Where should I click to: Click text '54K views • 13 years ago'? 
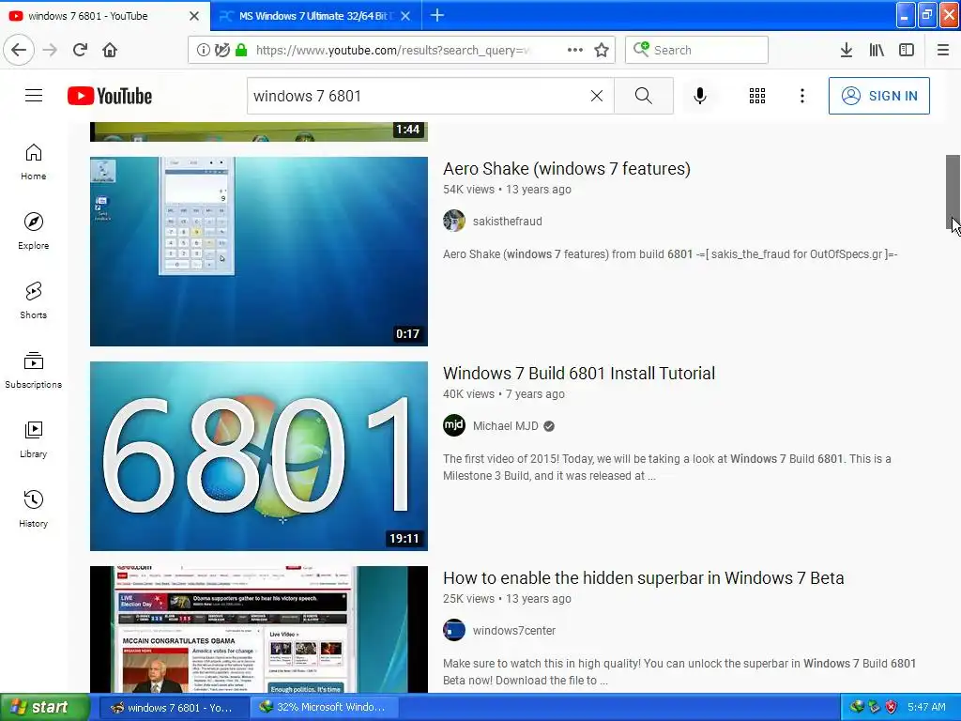click(x=507, y=190)
